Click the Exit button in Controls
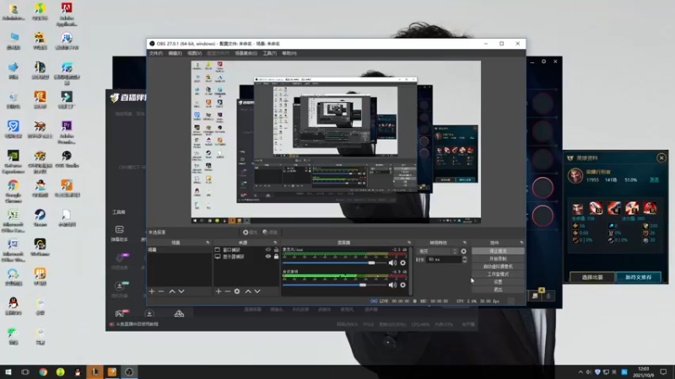The width and height of the screenshot is (675, 379). 498,290
